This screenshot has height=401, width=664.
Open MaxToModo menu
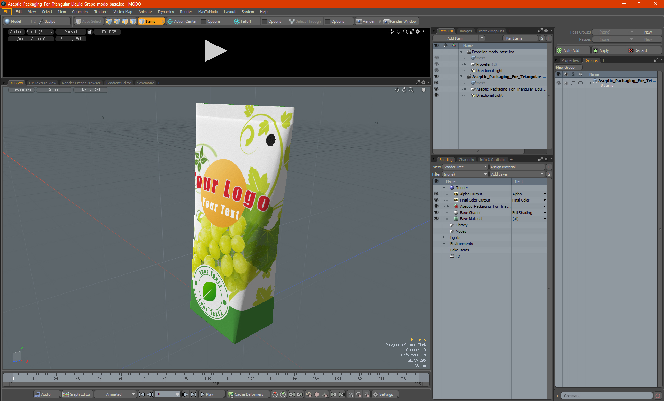click(208, 12)
